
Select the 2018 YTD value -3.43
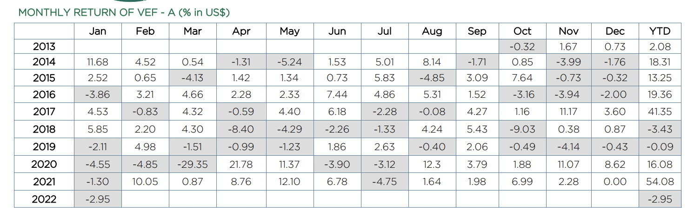660,129
